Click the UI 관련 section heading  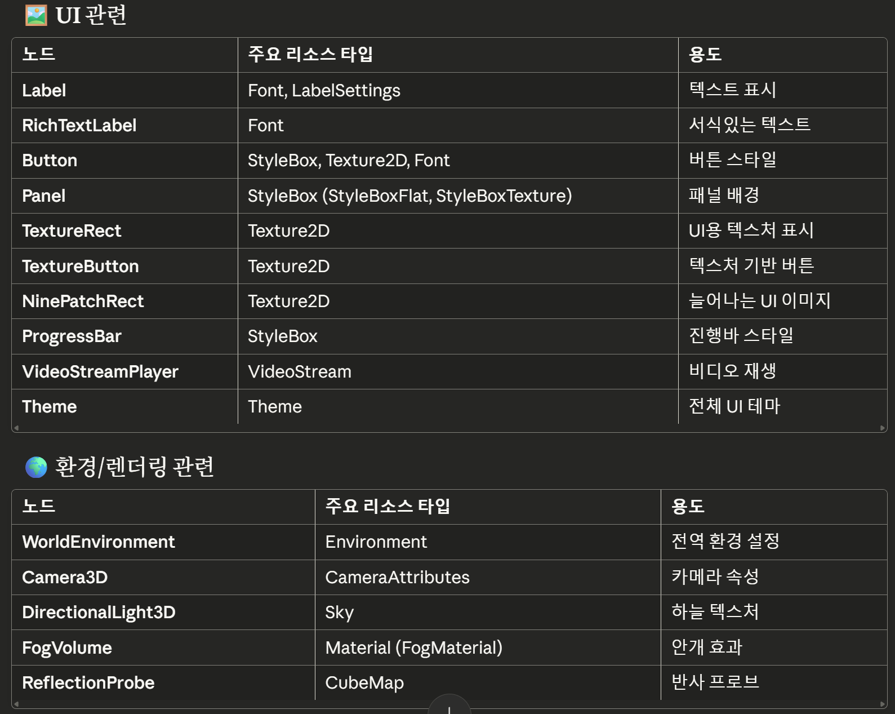point(91,15)
